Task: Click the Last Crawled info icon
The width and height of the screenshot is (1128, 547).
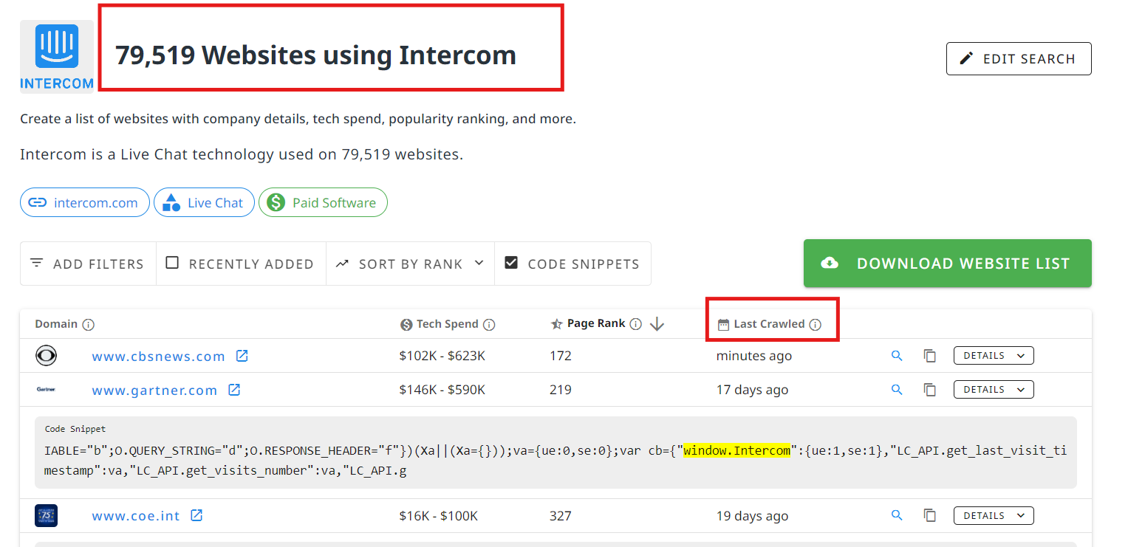Action: pos(815,325)
